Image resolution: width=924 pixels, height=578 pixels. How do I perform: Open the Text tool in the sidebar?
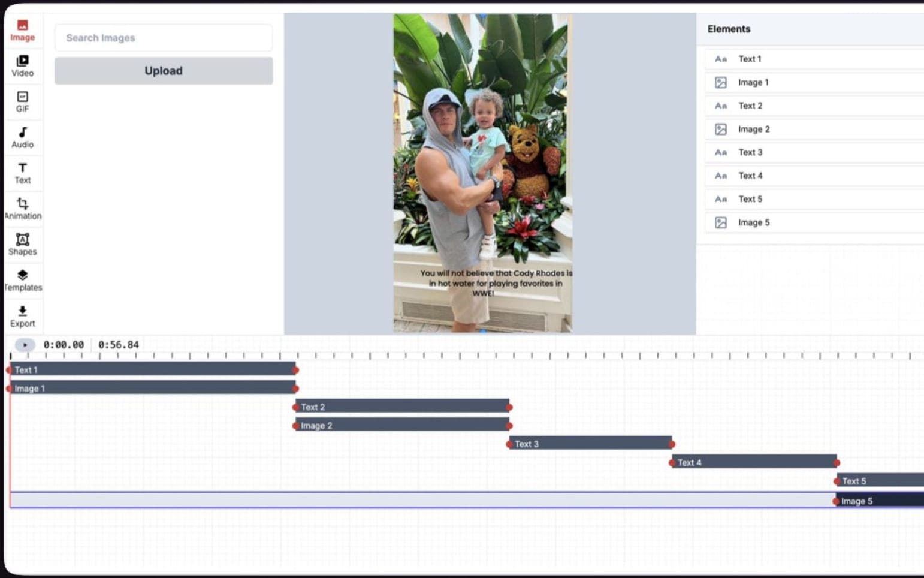coord(22,173)
